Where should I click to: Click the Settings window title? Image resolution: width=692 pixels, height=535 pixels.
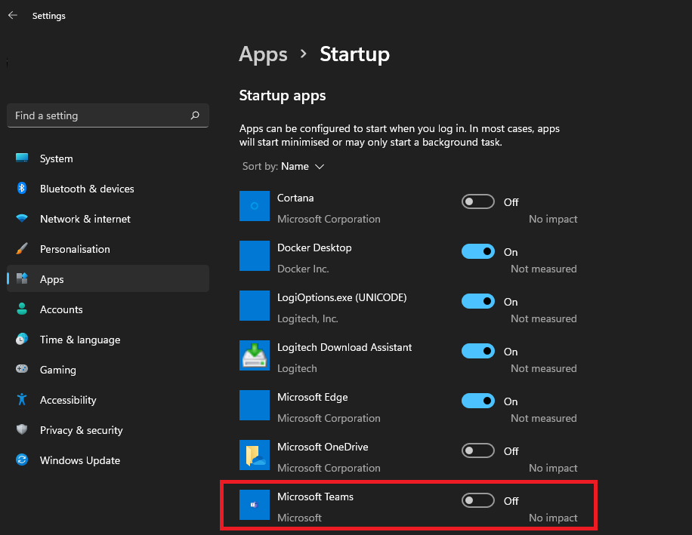(x=48, y=16)
